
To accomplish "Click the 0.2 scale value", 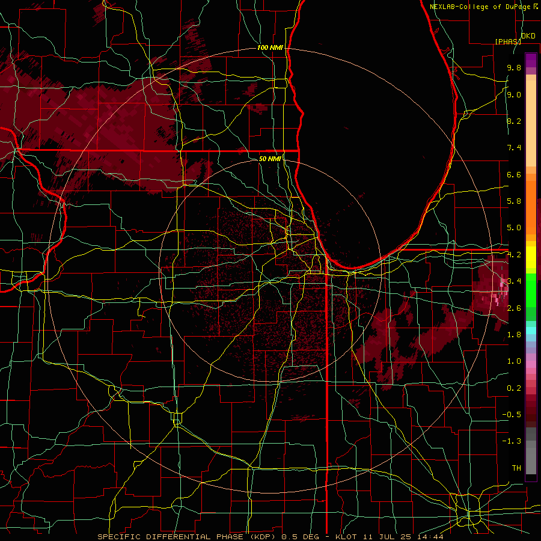I will [514, 388].
